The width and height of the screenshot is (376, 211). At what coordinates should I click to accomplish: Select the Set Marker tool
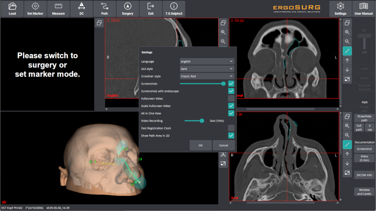point(35,8)
